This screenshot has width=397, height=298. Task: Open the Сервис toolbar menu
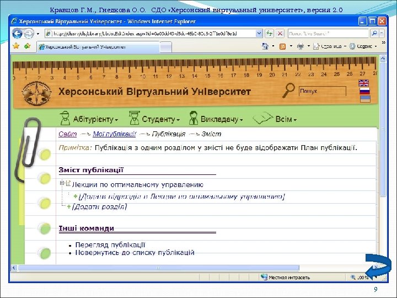point(363,46)
